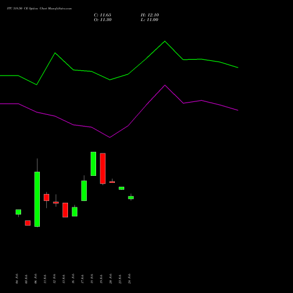This screenshot has height=293, width=293.
Task: Click the '04 Feb' date axis label
Action: (x=17, y=278)
